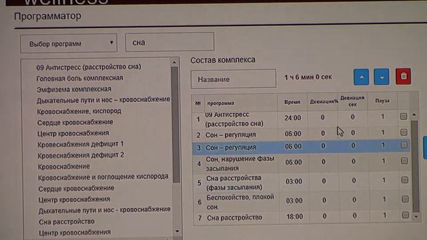Click the Название complex name field
The height and width of the screenshot is (240, 427).
click(234, 79)
